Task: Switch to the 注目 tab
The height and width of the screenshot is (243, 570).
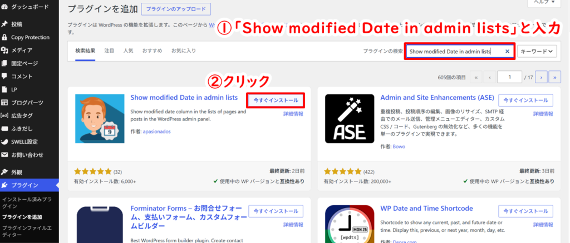Action: click(109, 50)
